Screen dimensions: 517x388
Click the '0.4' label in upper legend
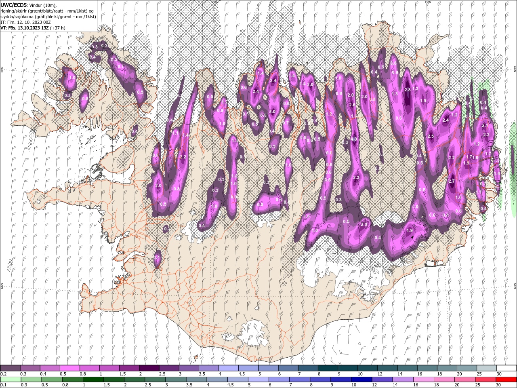pos(43,374)
